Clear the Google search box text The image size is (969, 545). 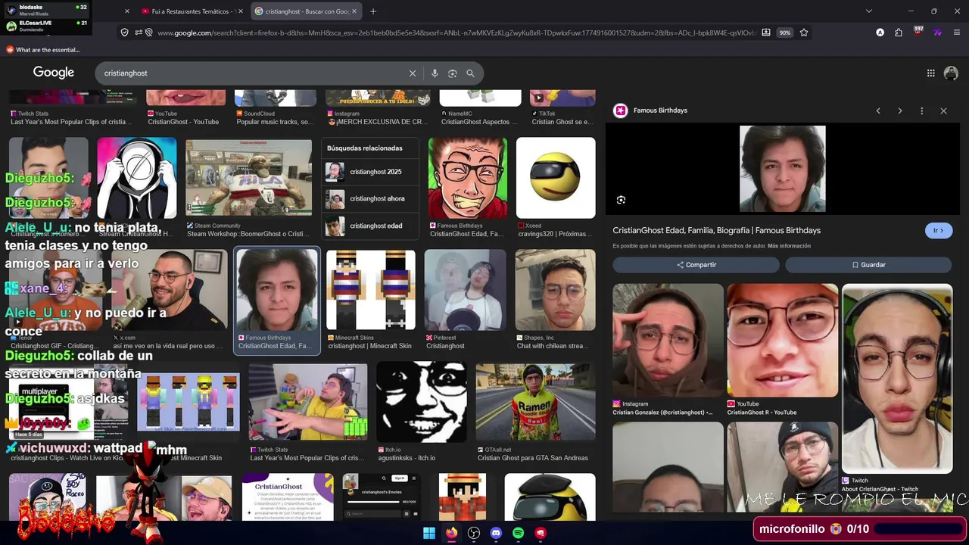pyautogui.click(x=413, y=73)
